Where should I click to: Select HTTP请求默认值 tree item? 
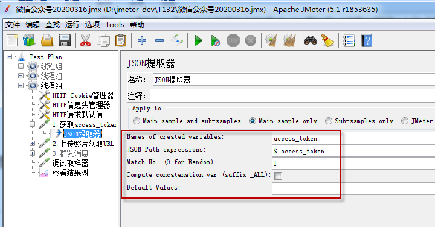[x=78, y=115]
